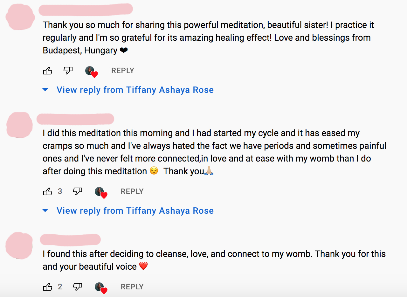The image size is (407, 297).
Task: Click creator heart on the cramps comment
Action: 101,192
